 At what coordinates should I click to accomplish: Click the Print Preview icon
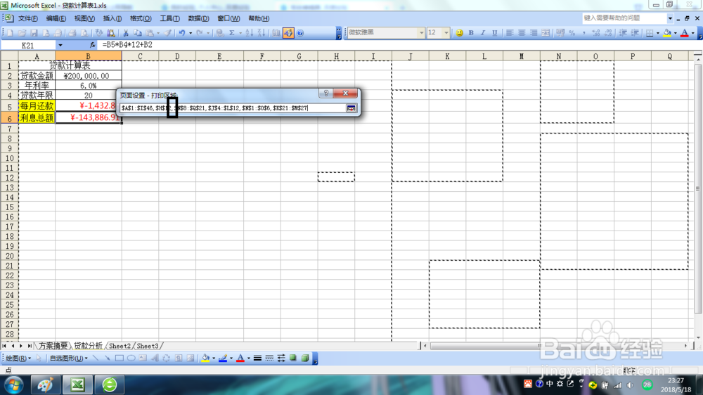click(84, 33)
